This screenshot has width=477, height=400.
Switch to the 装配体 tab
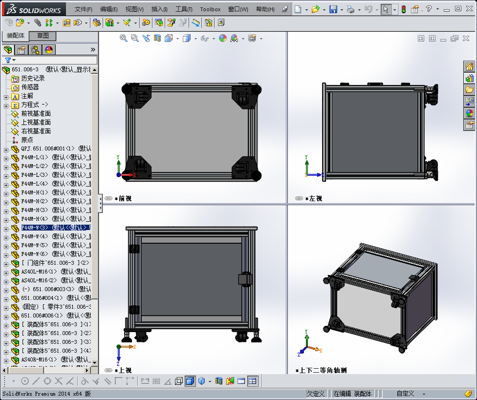coord(16,36)
